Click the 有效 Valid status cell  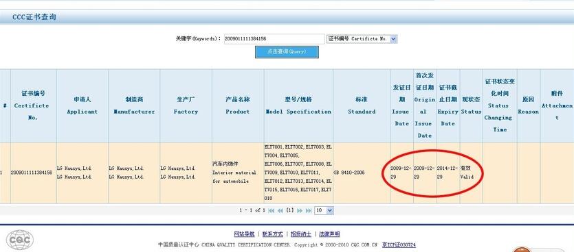click(471, 173)
